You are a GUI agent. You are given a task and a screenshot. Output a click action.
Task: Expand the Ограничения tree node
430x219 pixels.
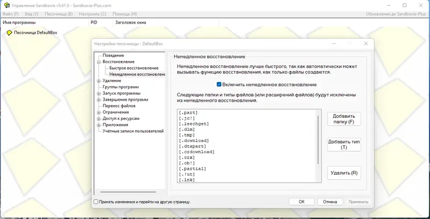(99, 112)
